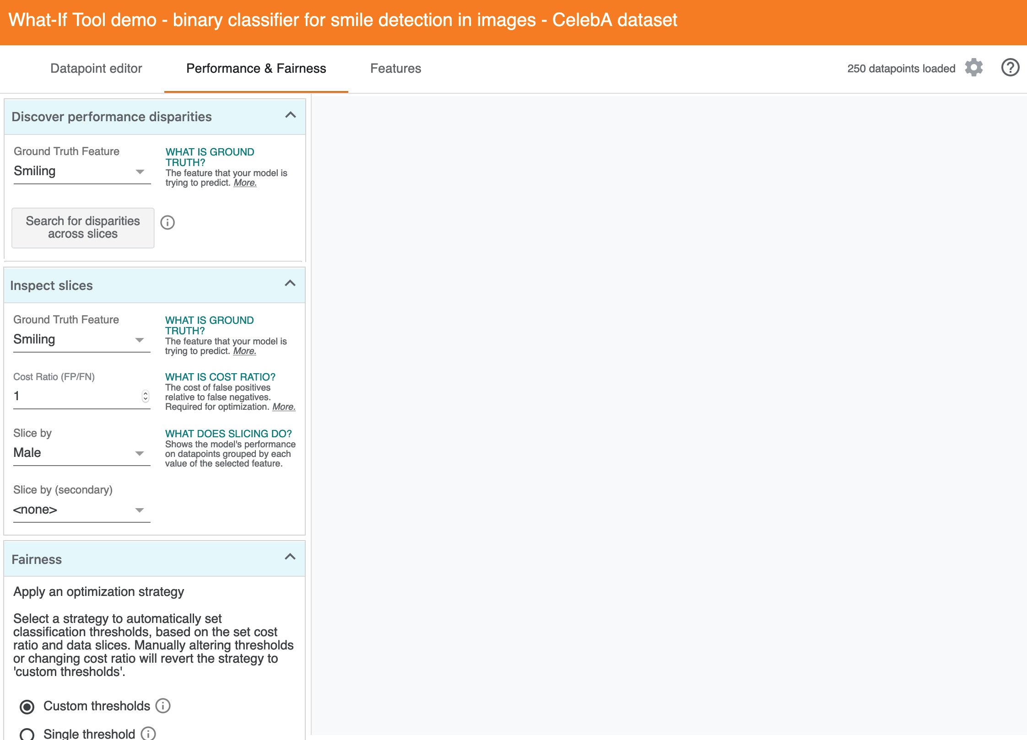Image resolution: width=1027 pixels, height=740 pixels.
Task: Switch to the Features tab
Action: pos(395,69)
